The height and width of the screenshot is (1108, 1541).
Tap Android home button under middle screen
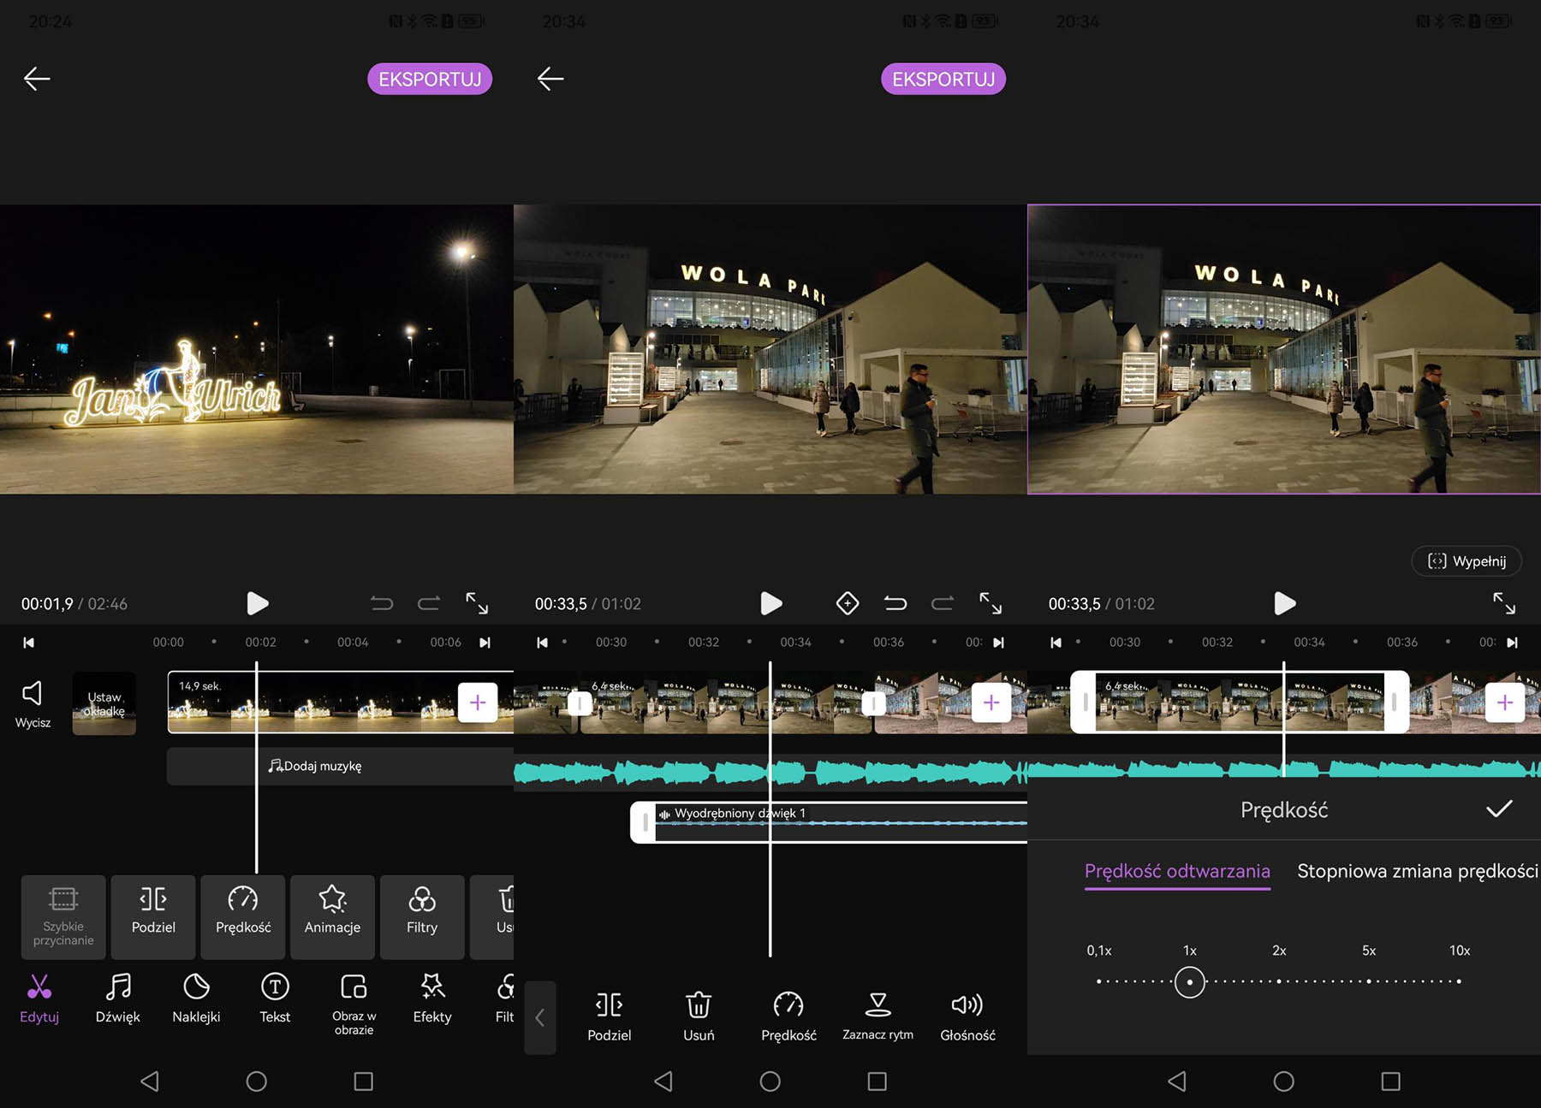[x=770, y=1081]
